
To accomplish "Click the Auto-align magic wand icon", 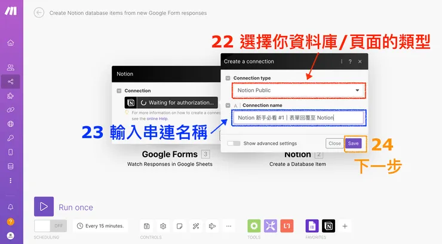I will point(196,226).
